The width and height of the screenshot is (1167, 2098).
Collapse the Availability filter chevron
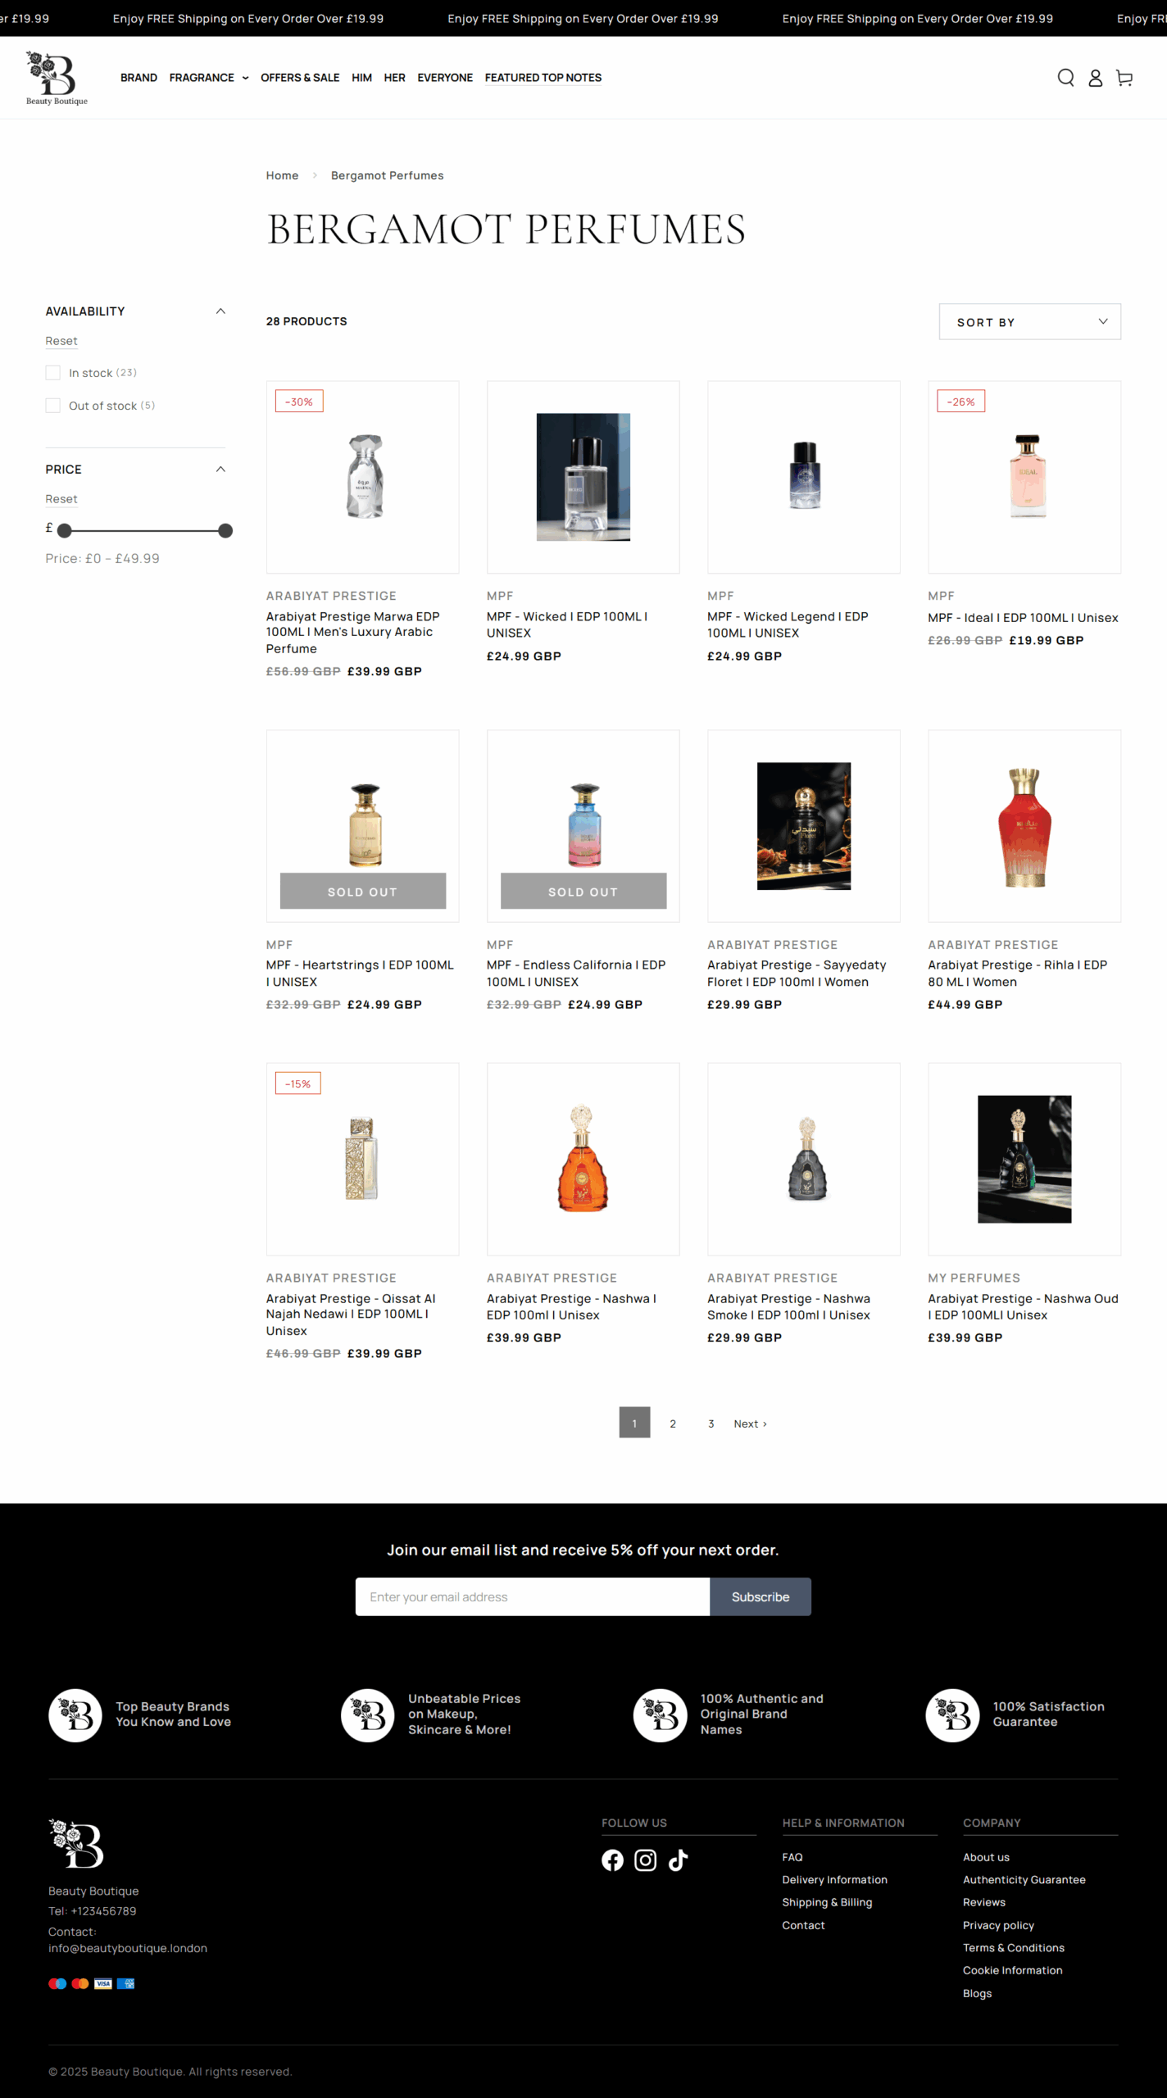click(x=220, y=311)
